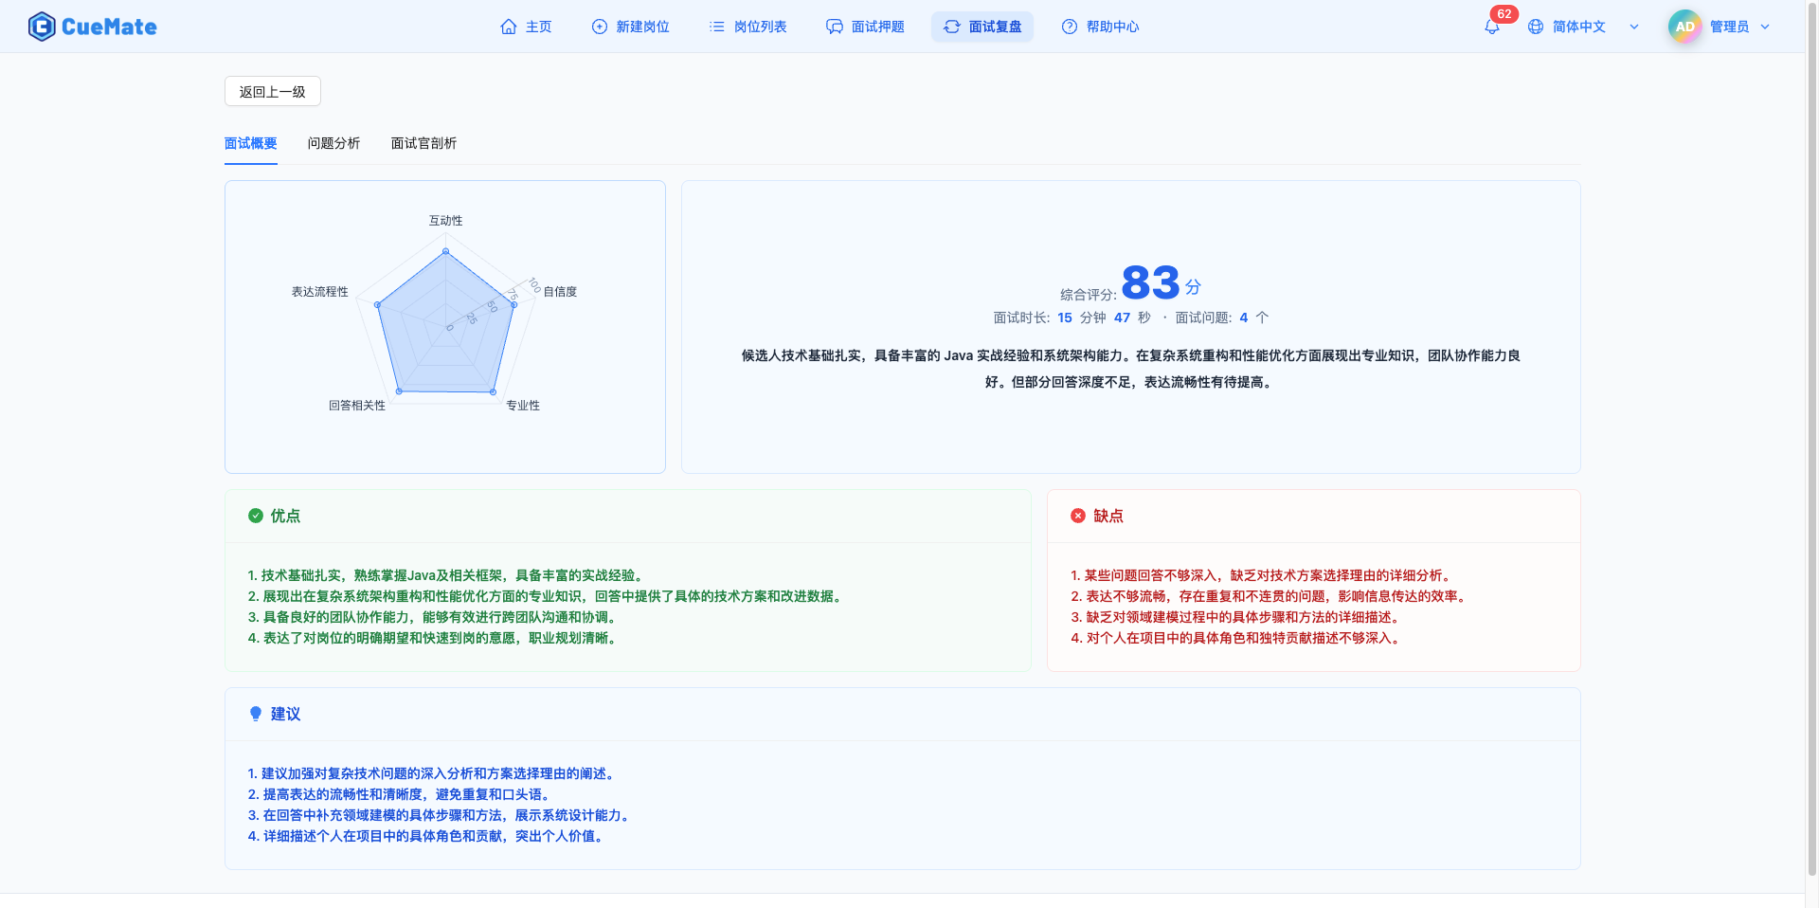The height and width of the screenshot is (908, 1819).
Task: Click the AD avatar circle
Action: 1684,26
